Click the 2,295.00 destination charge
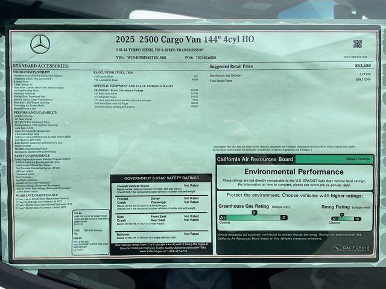 (x=365, y=74)
